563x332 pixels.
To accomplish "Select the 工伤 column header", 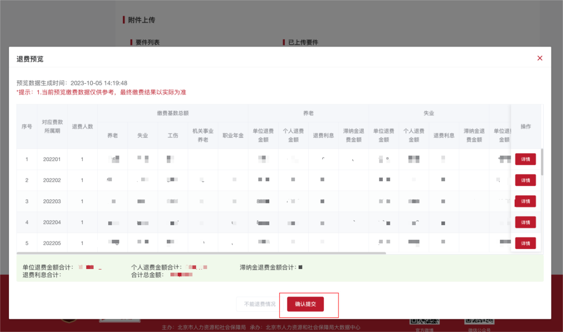I will click(x=173, y=135).
